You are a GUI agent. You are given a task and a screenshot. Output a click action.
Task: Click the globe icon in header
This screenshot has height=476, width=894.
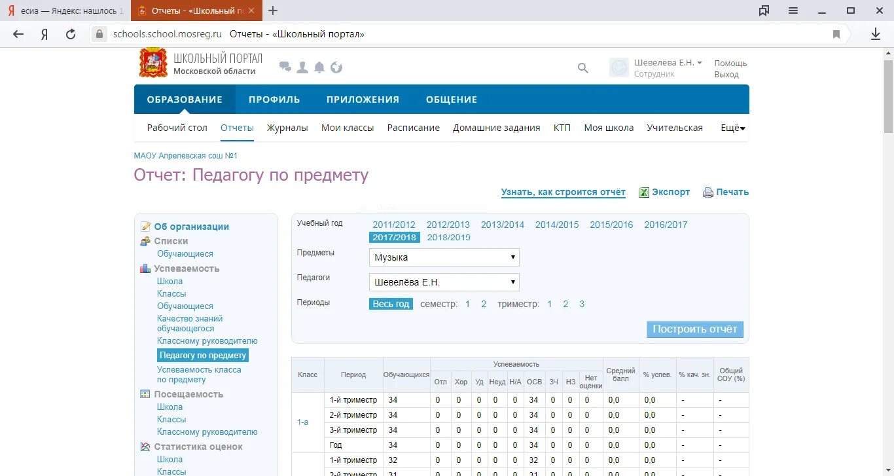[336, 67]
